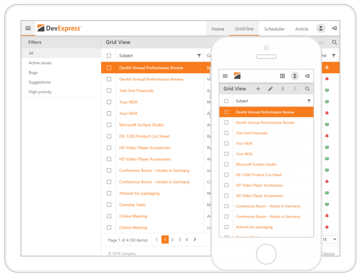Screen dimensions: 363x274
Task: Select the Bugs filter
Action: [x=61, y=72]
